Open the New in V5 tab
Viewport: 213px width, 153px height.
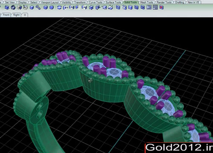coord(193,2)
